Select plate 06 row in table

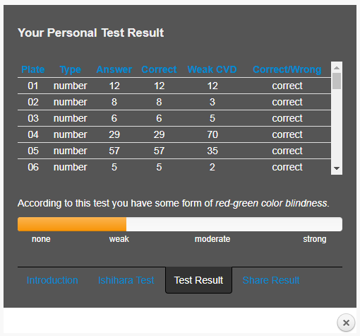pos(174,167)
